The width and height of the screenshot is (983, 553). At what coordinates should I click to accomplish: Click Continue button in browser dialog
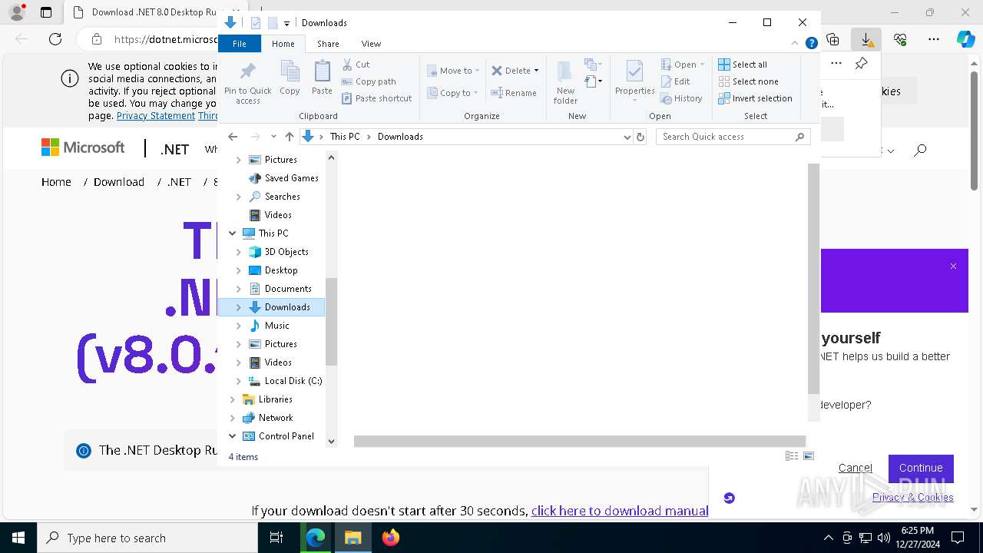pos(921,468)
